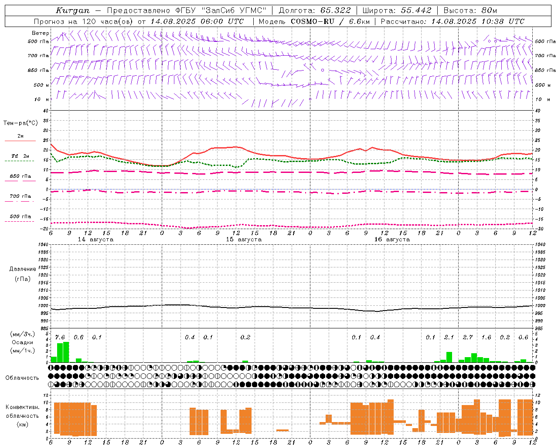Click the "2.7" precipitation total value

pyautogui.click(x=468, y=338)
